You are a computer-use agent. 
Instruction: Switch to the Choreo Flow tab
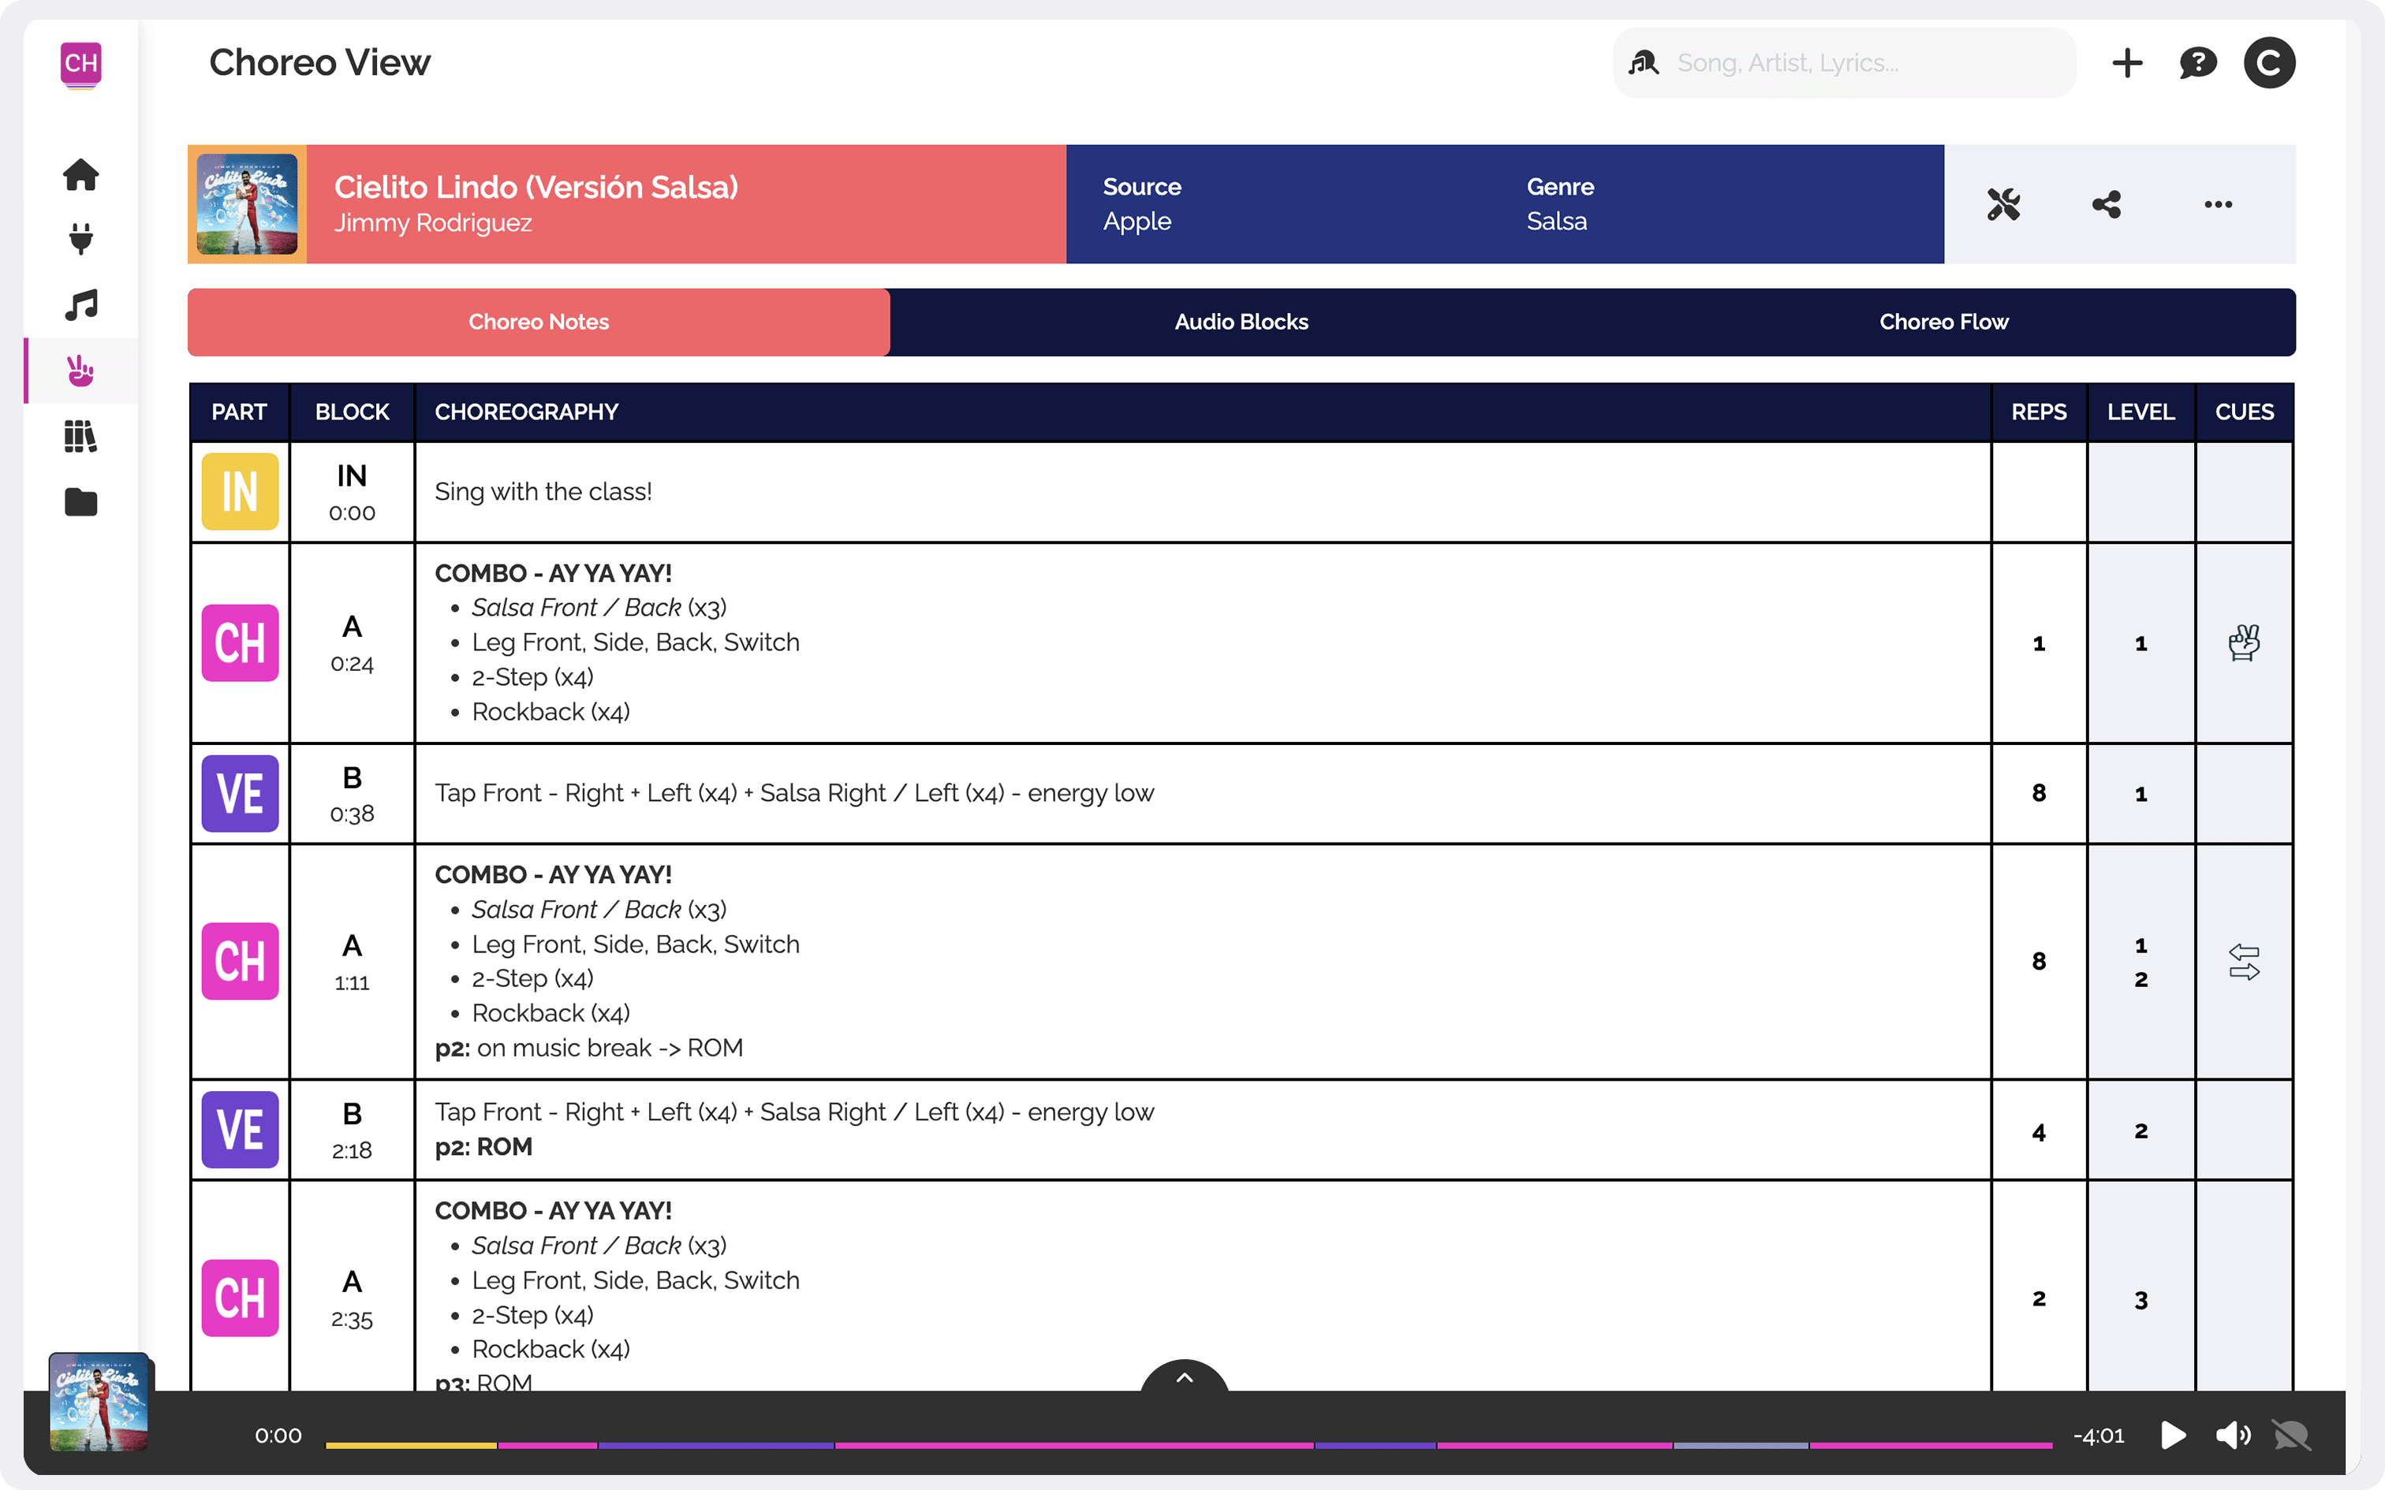(x=1943, y=322)
